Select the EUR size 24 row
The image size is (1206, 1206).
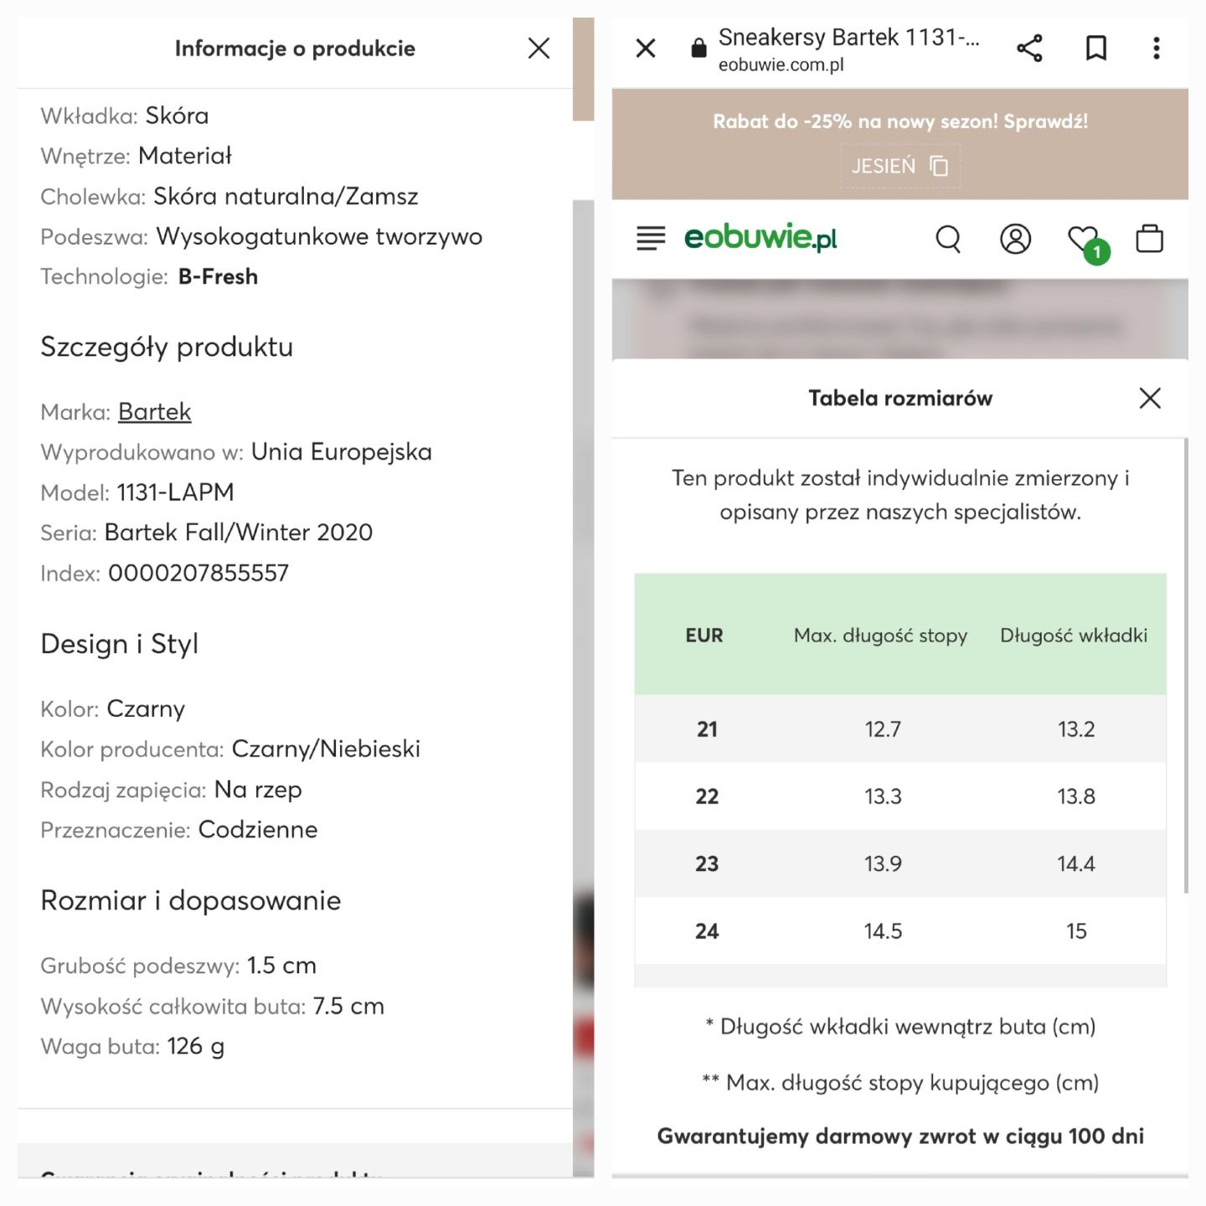click(900, 930)
